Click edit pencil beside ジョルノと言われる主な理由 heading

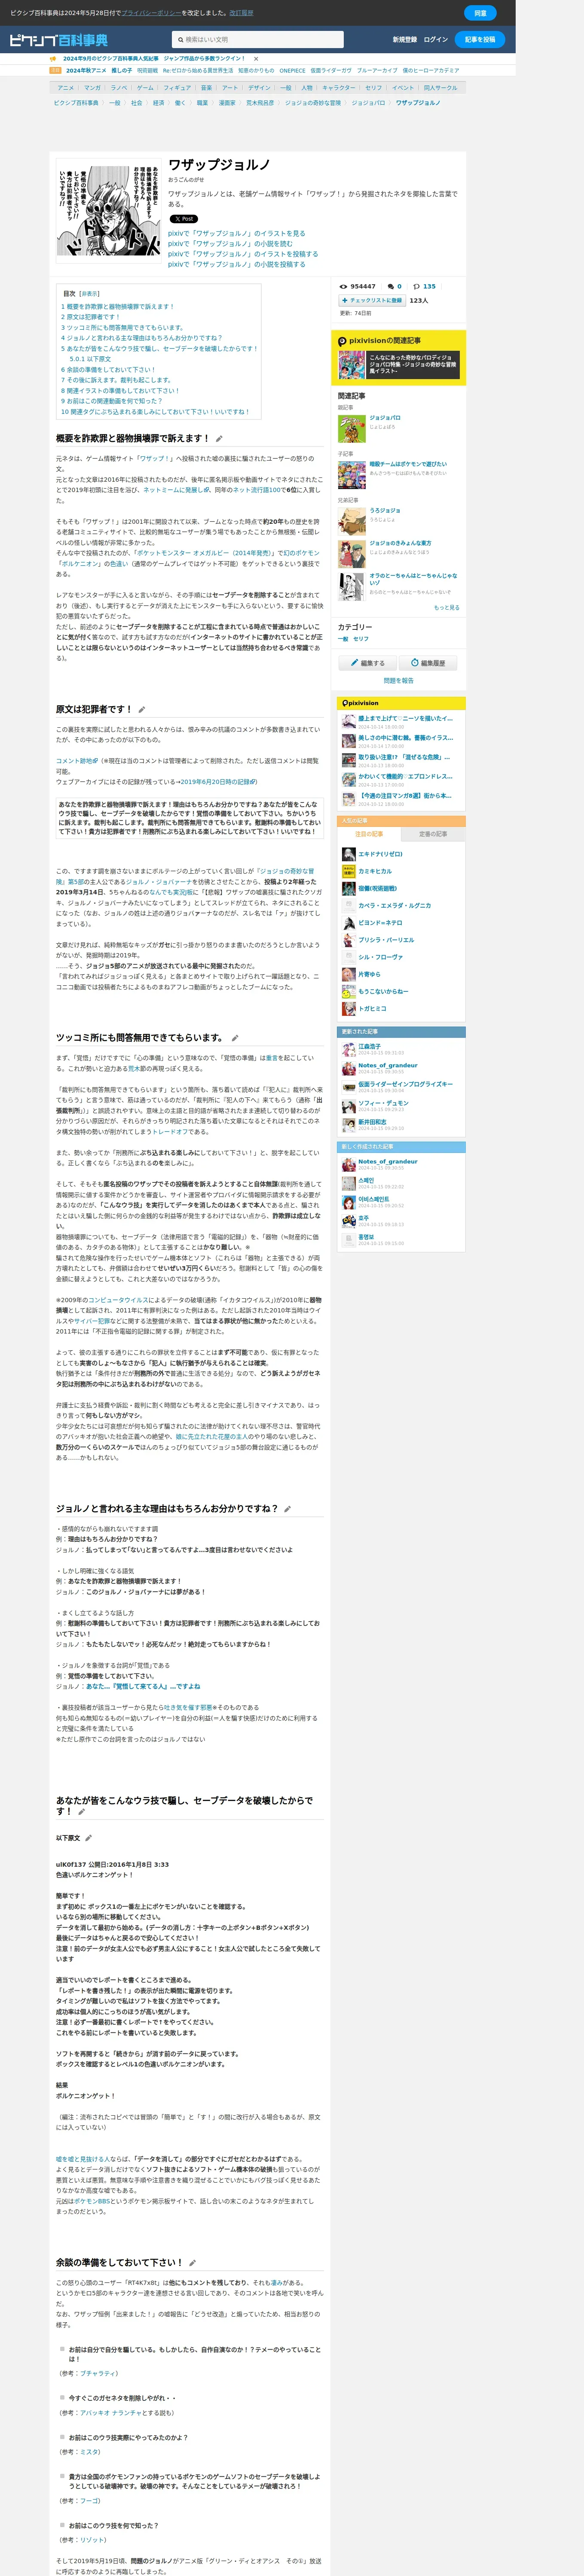coord(287,1509)
